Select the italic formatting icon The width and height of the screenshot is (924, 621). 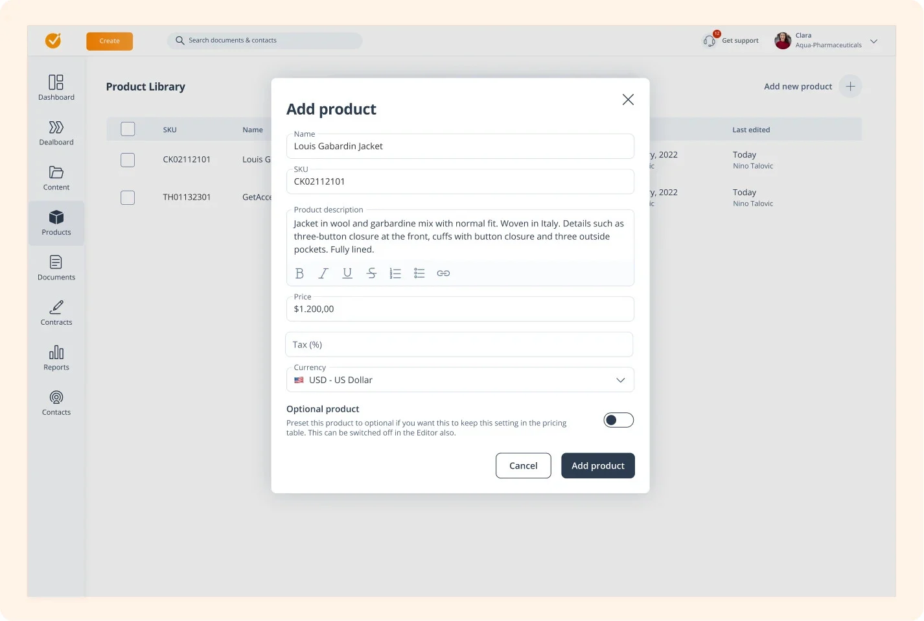[323, 273]
